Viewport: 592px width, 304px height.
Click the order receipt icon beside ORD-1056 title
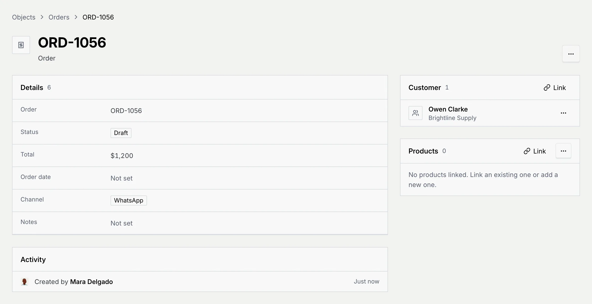[21, 45]
